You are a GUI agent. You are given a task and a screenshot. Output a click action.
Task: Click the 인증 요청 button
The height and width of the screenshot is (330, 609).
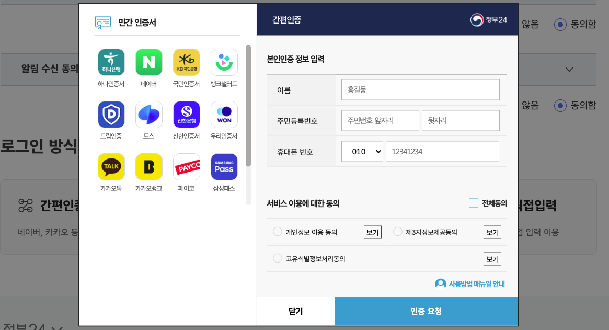(426, 311)
